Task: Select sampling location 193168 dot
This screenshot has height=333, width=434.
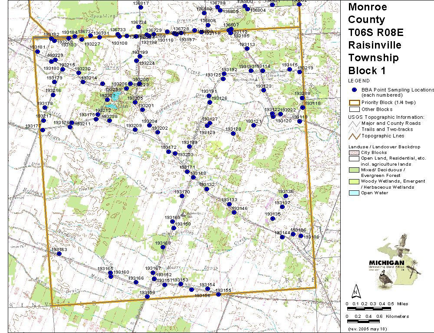Action: point(163,247)
